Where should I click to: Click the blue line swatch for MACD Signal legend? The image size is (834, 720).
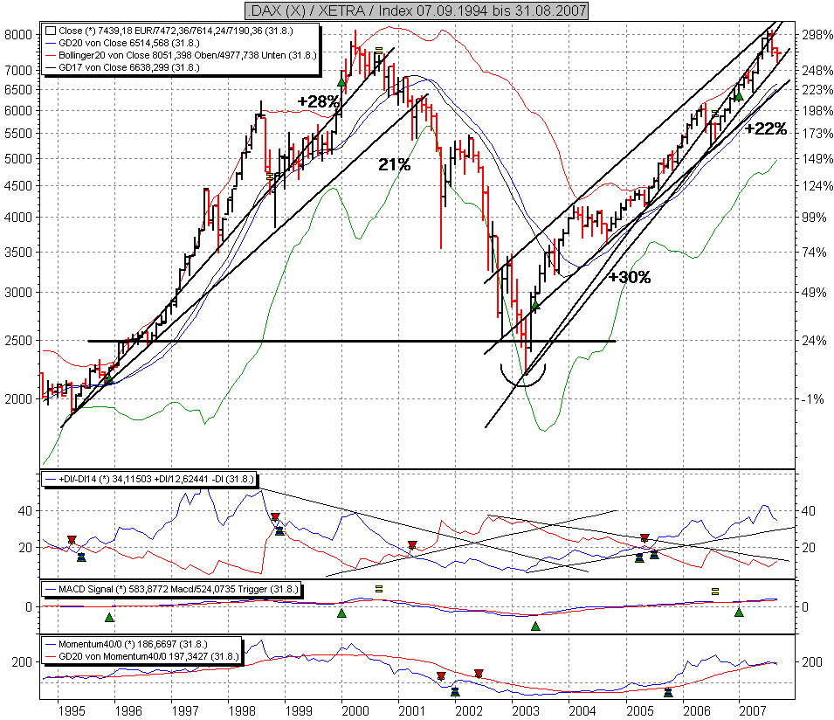click(51, 590)
